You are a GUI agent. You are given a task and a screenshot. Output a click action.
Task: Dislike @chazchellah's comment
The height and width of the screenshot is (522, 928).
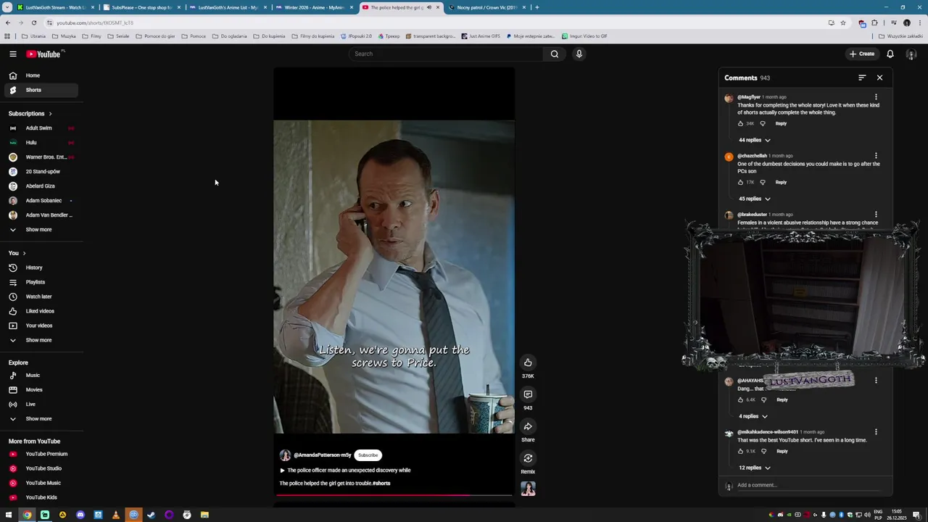click(x=763, y=182)
